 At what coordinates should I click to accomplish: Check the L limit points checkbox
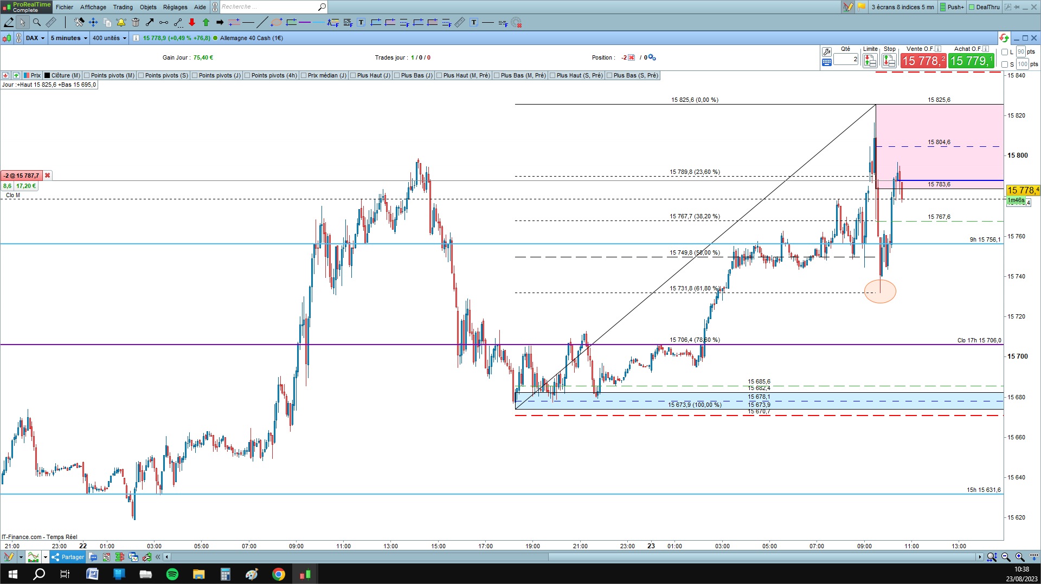[x=1005, y=52]
